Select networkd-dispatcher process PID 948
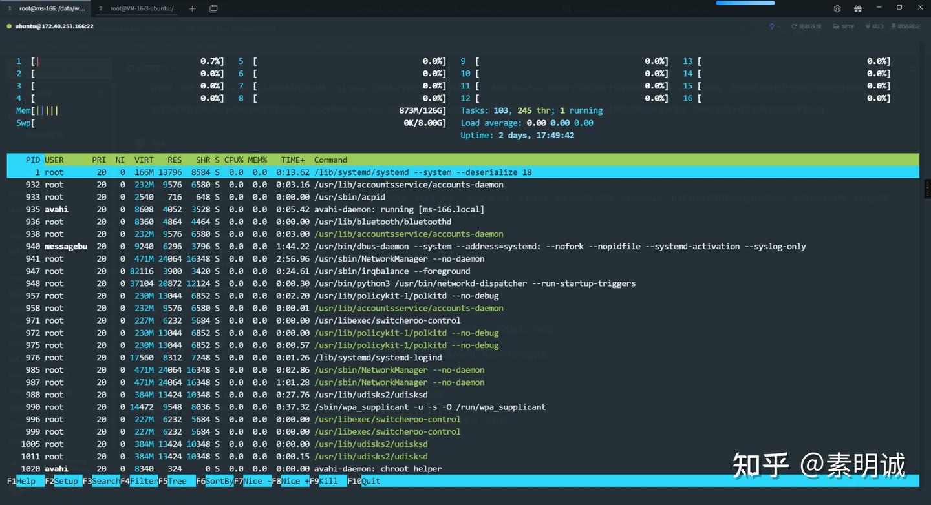 (x=463, y=283)
